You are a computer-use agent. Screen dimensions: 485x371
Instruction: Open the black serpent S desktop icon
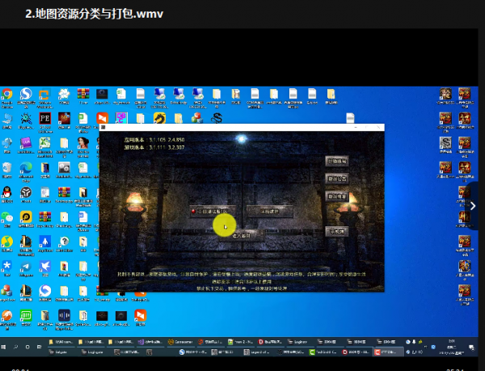pyautogui.click(x=217, y=118)
